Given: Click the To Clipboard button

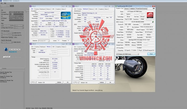Looking at the screenshot, I should pyautogui.click(x=19, y=25).
